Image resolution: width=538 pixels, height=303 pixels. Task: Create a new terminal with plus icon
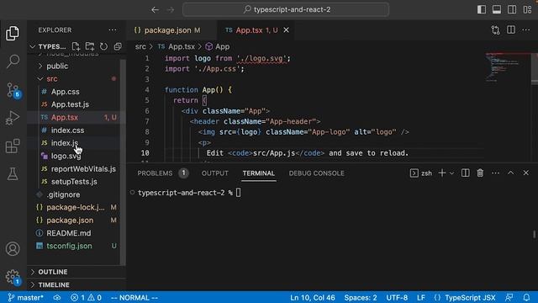(442, 173)
